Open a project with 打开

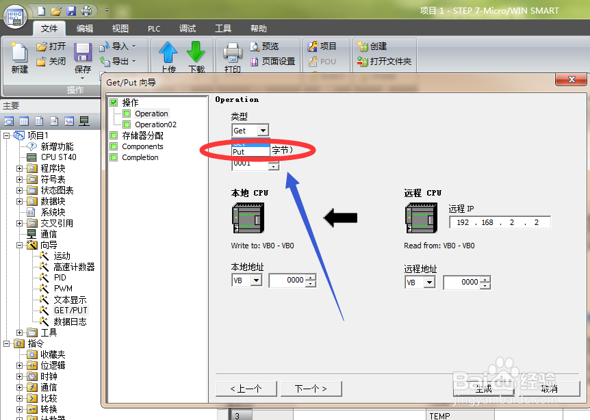(51, 47)
